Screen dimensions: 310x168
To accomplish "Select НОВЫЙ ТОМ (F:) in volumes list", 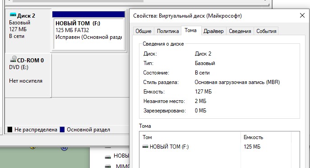I will point(169,147).
